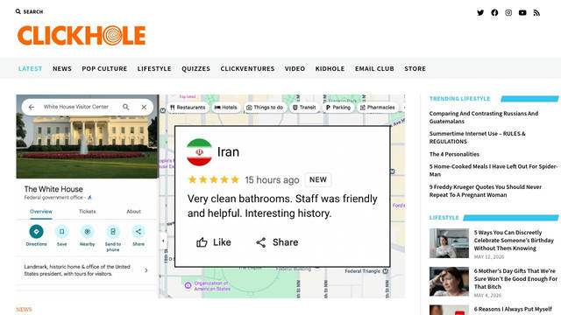This screenshot has height=315, width=561.
Task: Click the Nearby icon
Action: click(88, 232)
